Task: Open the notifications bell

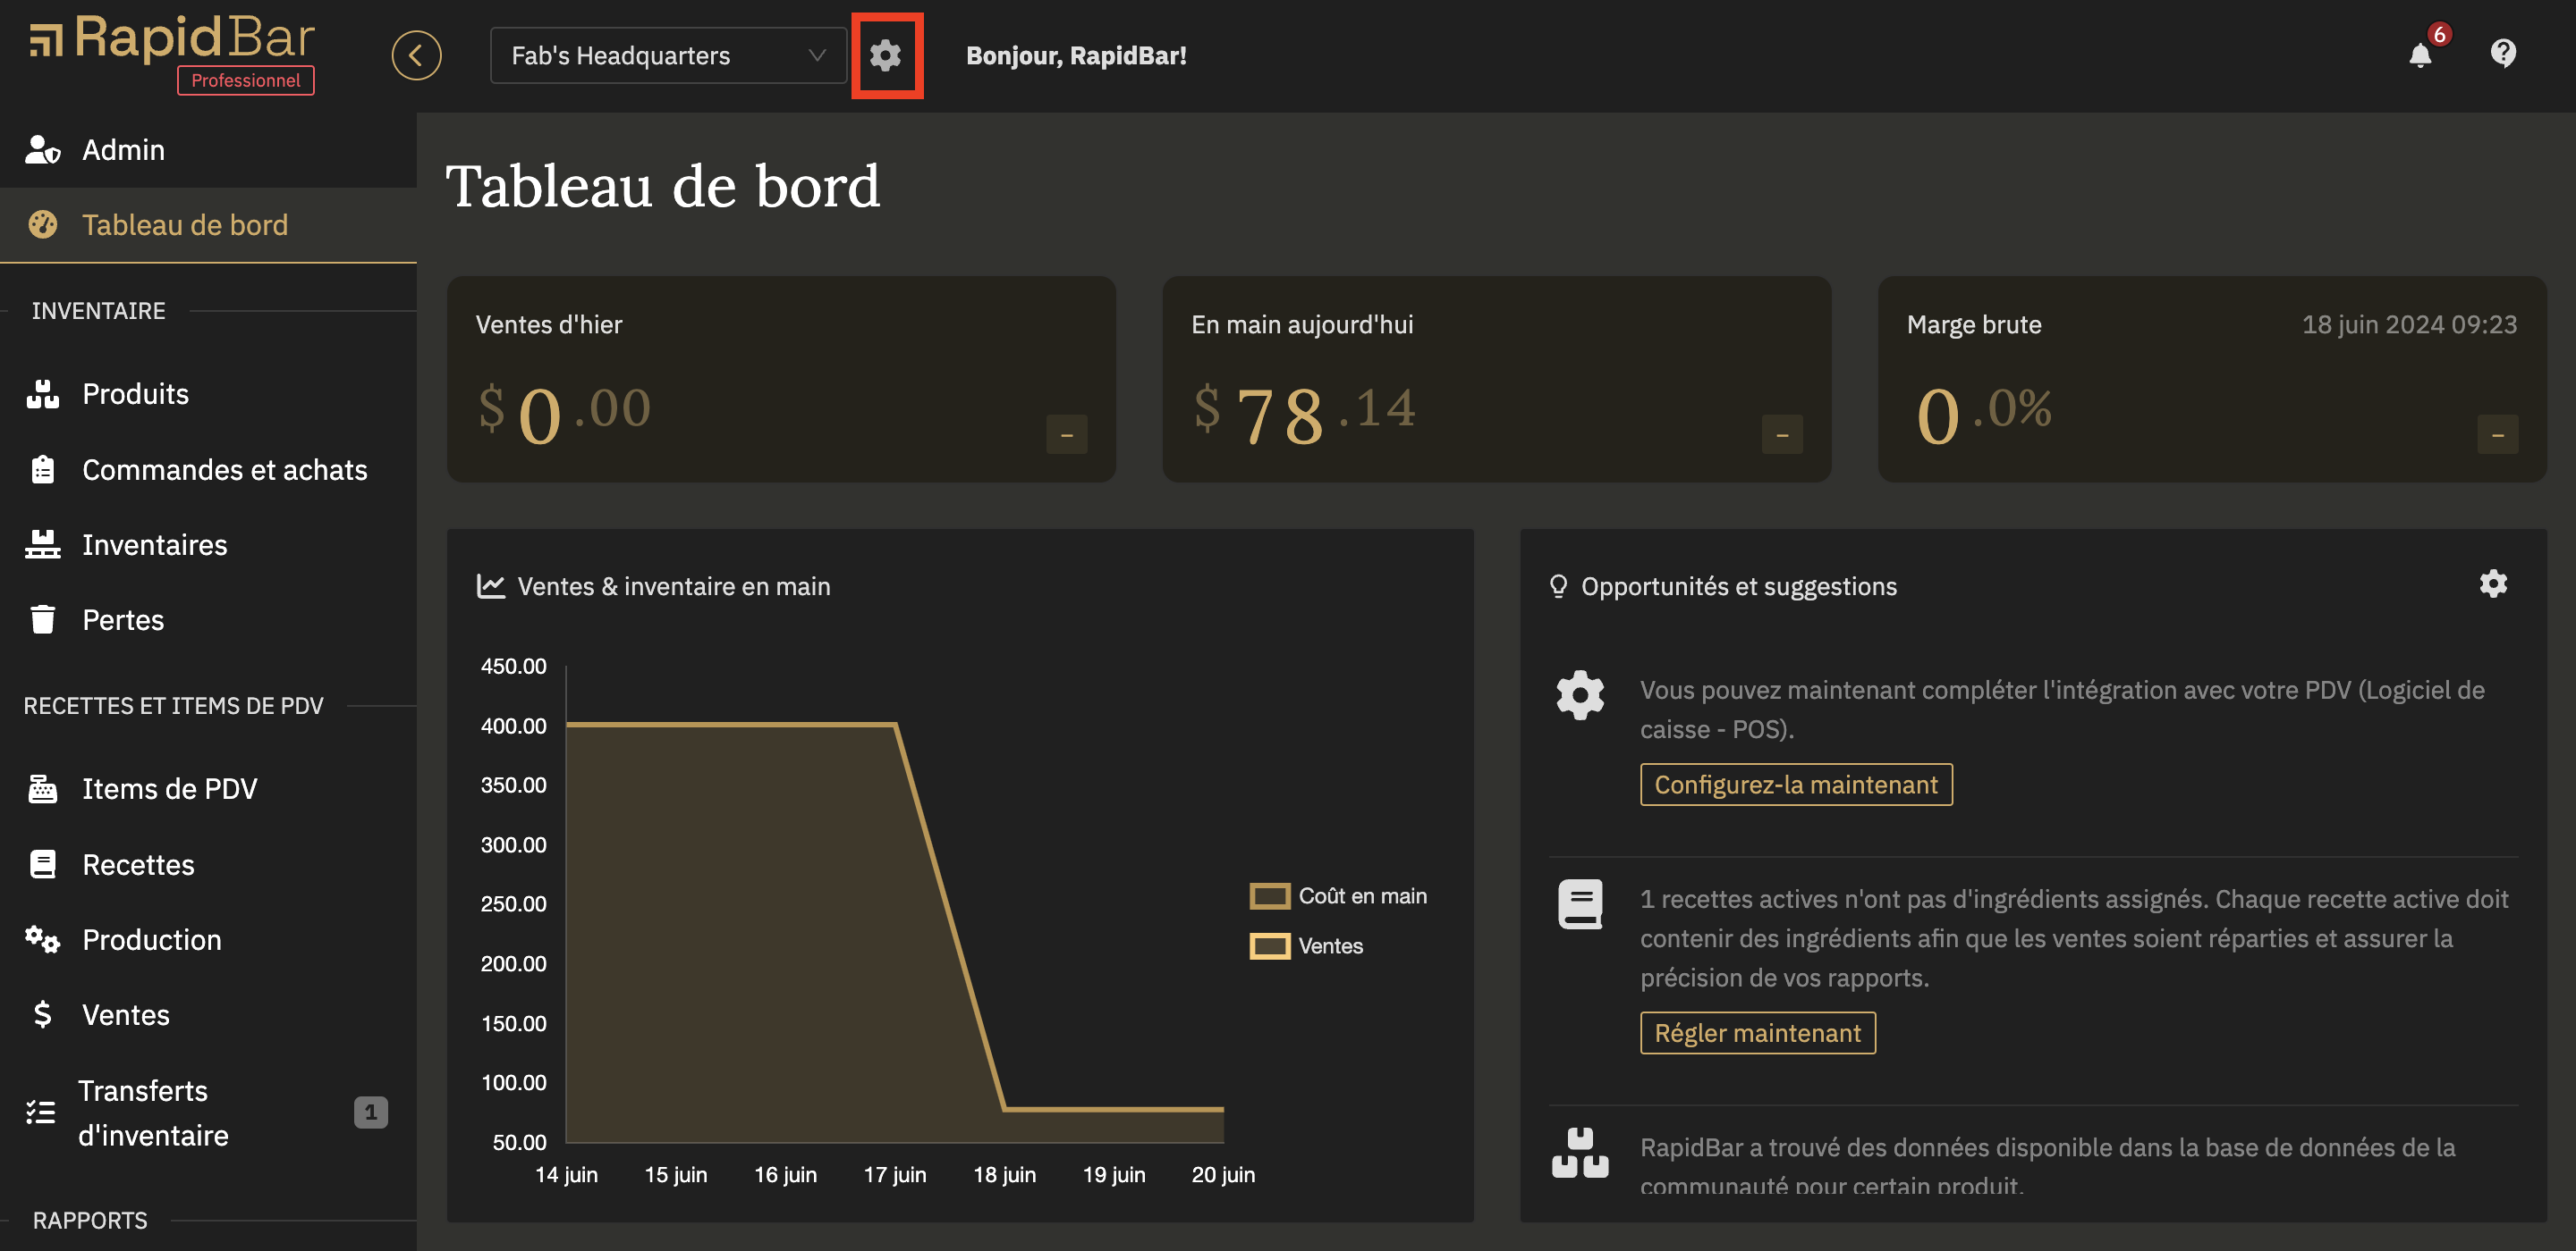Action: pyautogui.click(x=2420, y=55)
